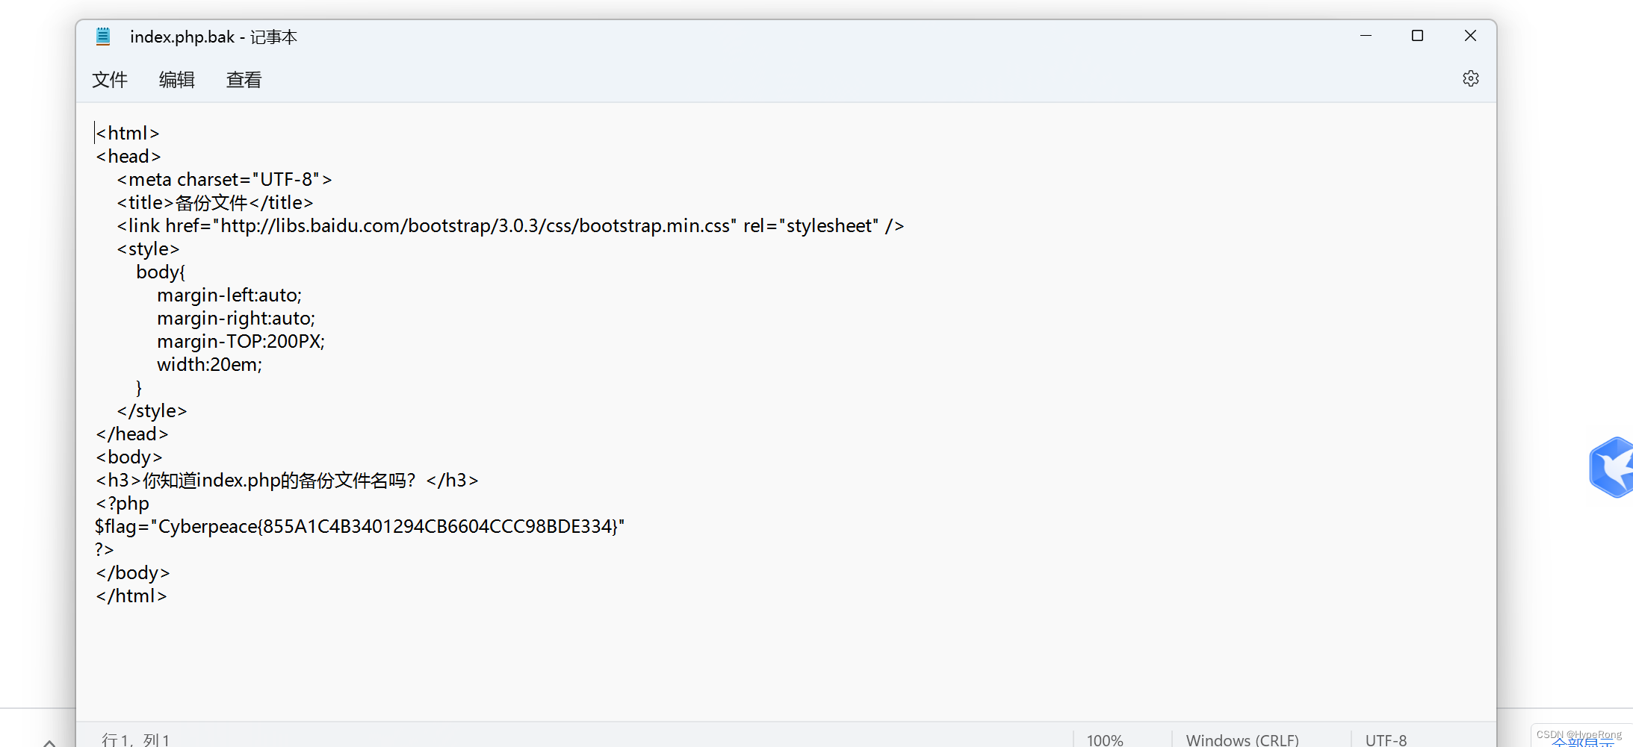Click the 行1, 列1 cursor position status
1633x747 pixels.
pos(136,740)
